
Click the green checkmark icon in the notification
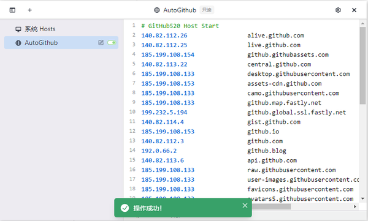click(125, 208)
